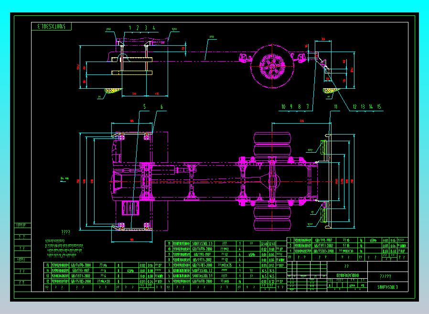The height and width of the screenshot is (314, 429).
Task: Select the title block drawing number '5100TXS30L 3'
Action: click(x=387, y=287)
